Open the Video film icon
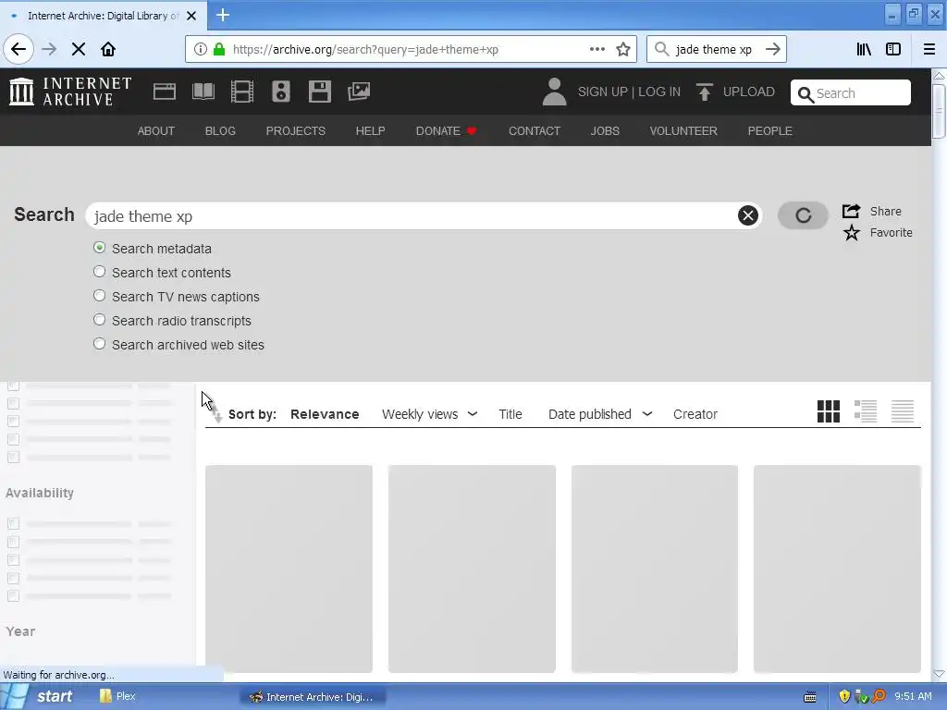Viewport: 947px width, 710px height. click(242, 92)
